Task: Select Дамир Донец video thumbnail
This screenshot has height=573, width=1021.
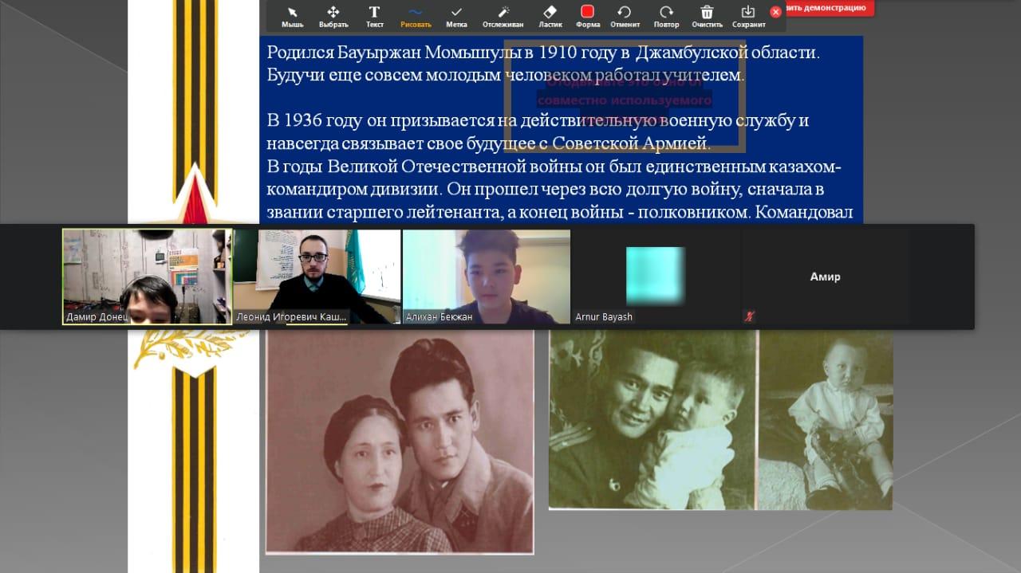Action: click(148, 277)
